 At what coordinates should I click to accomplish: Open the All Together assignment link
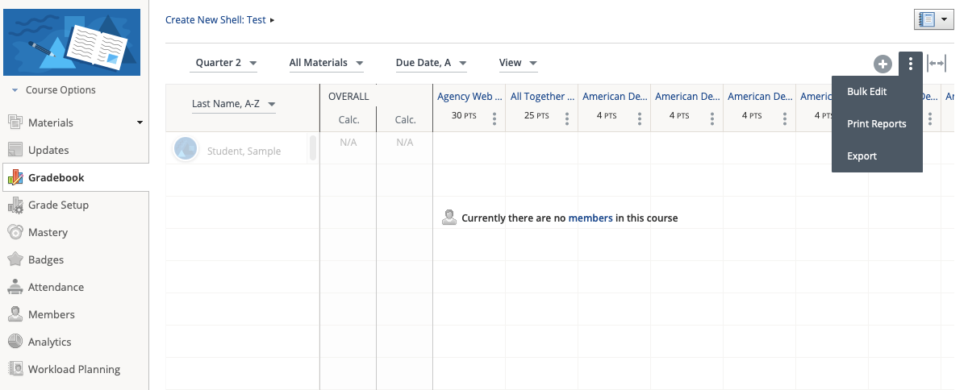tap(543, 97)
